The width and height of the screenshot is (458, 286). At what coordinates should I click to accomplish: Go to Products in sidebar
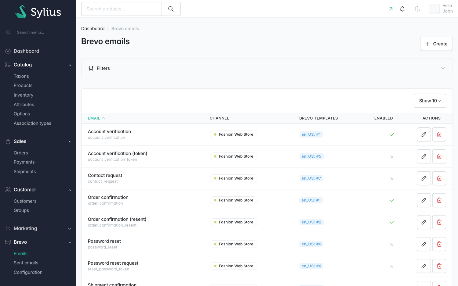click(23, 86)
